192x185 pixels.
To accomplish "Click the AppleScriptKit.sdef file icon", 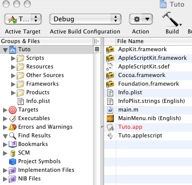I will coord(110,67).
